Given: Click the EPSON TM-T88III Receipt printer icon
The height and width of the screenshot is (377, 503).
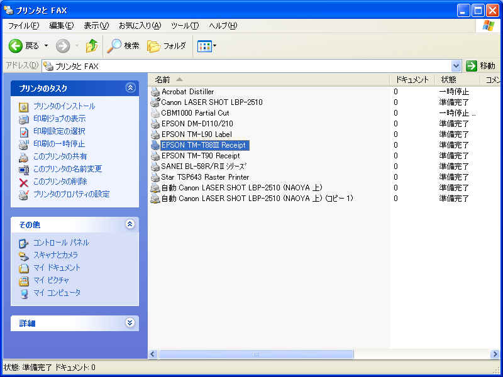Looking at the screenshot, I should point(155,145).
